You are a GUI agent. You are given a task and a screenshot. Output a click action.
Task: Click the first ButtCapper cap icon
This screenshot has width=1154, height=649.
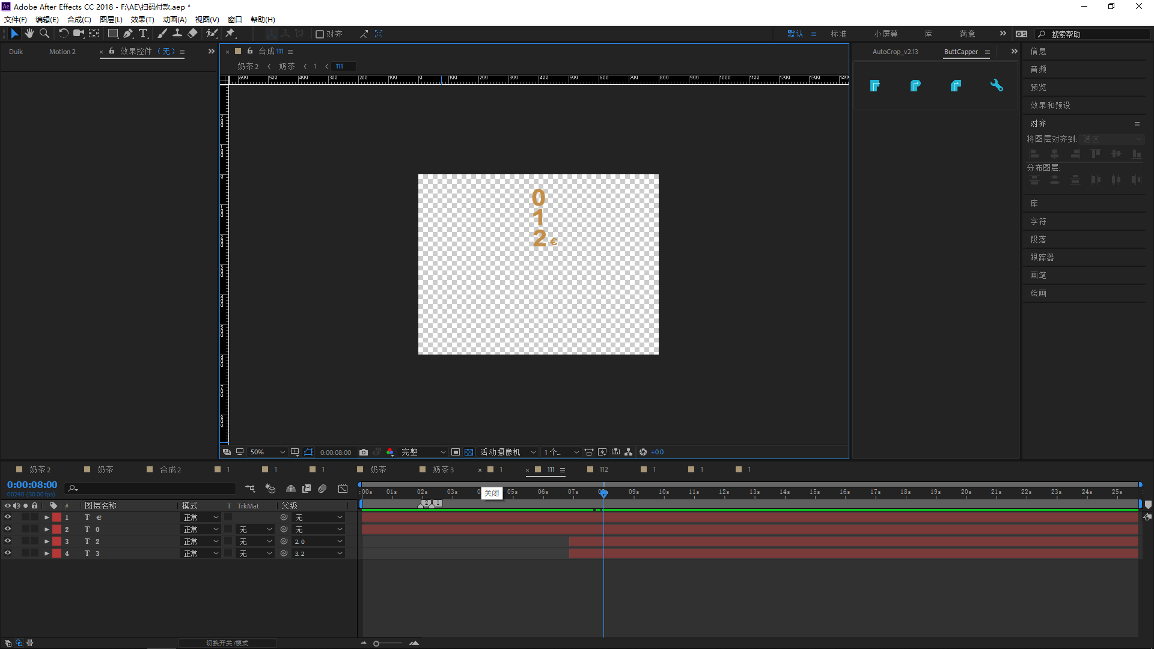coord(875,86)
